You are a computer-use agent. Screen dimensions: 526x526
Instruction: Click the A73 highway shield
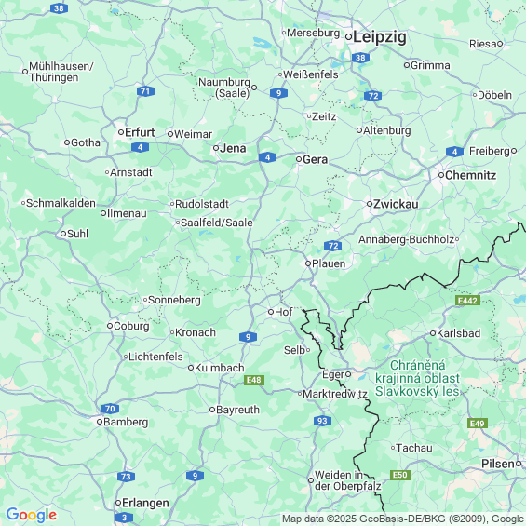(x=126, y=477)
